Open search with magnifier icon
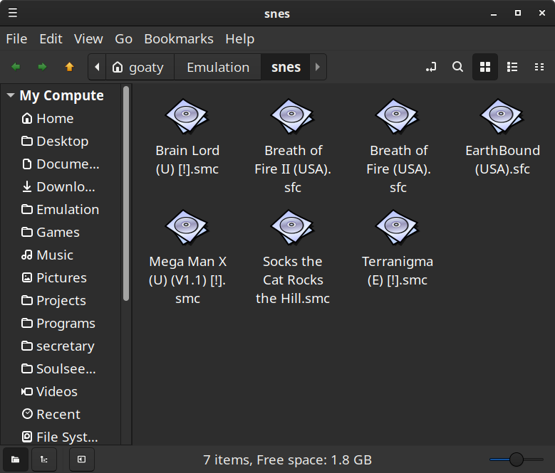The image size is (555, 473). (457, 67)
